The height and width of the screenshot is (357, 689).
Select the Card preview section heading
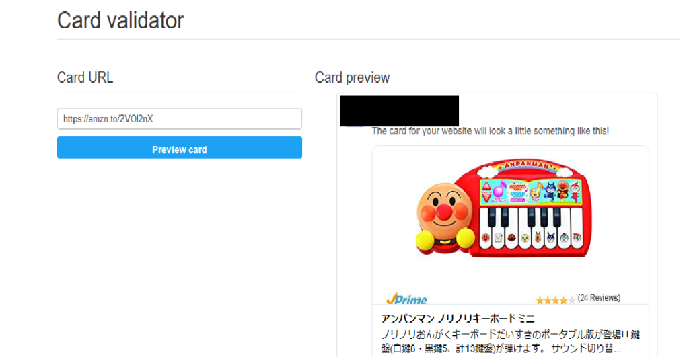(353, 77)
